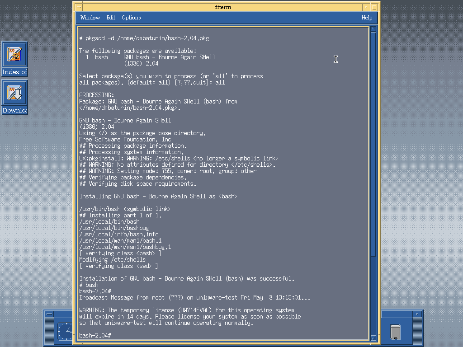Click the terminal scrollbar up arrow
Viewport: 463px width, 347px height.
tap(373, 30)
